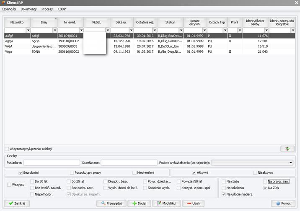Enable the Nieokreśleni checkbox
300x211 pixels.
[134, 172]
